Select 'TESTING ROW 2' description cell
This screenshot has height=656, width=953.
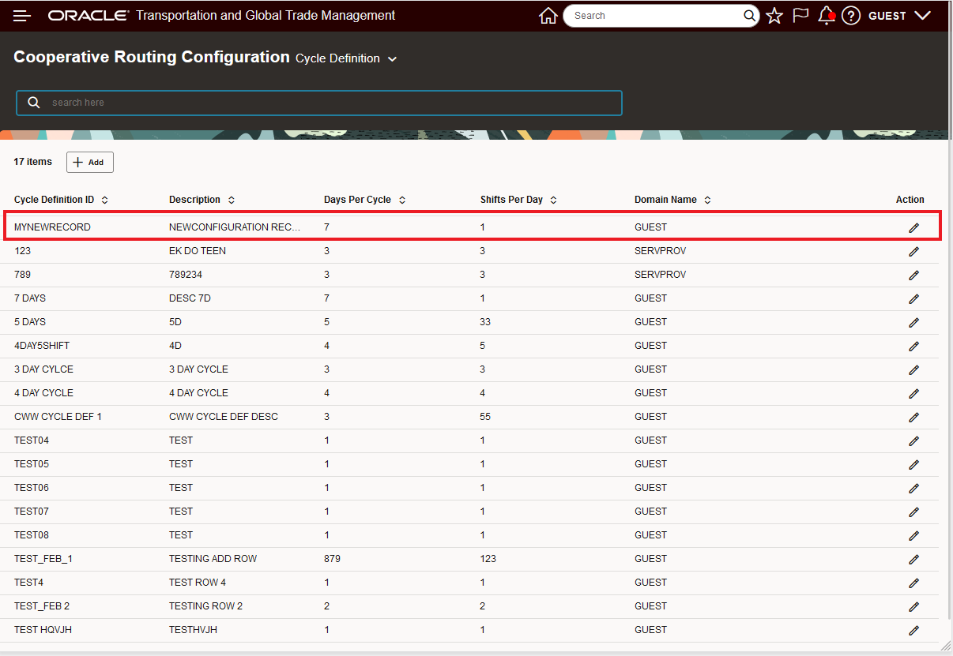(205, 606)
